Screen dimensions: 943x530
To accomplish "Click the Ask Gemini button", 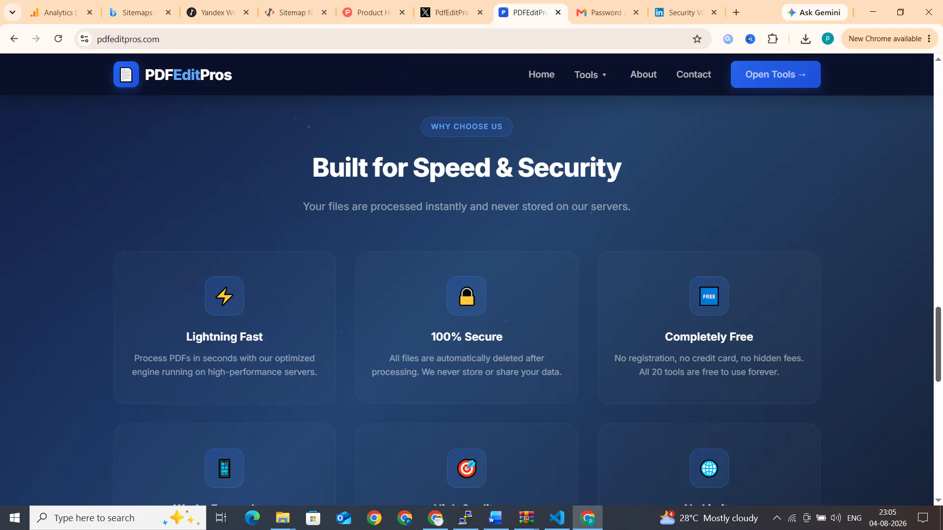I will pos(814,12).
